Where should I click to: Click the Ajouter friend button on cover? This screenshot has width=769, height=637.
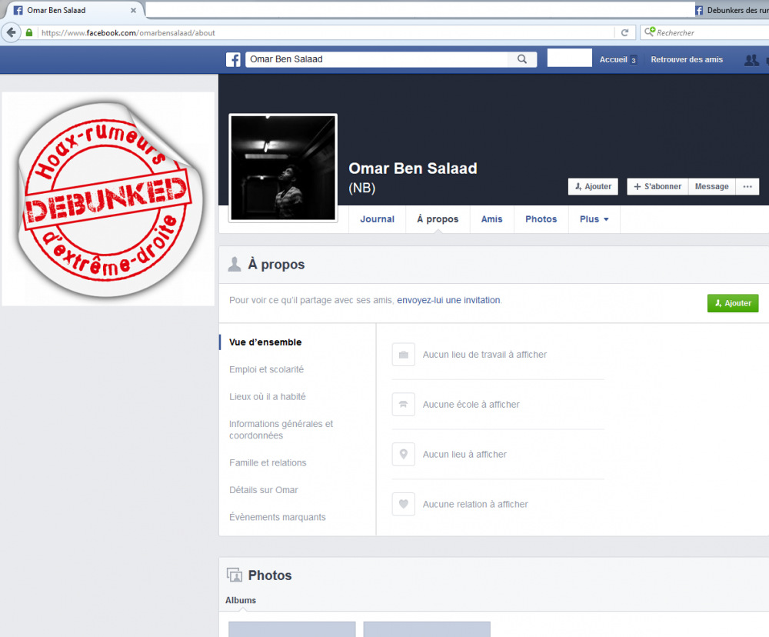[593, 186]
